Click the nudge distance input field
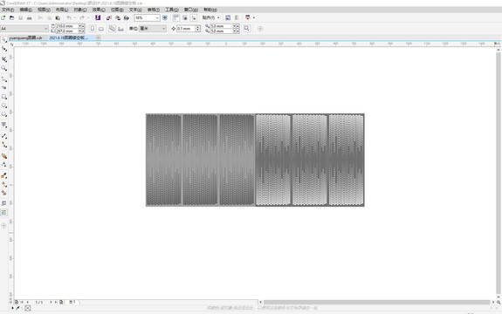 (x=186, y=29)
